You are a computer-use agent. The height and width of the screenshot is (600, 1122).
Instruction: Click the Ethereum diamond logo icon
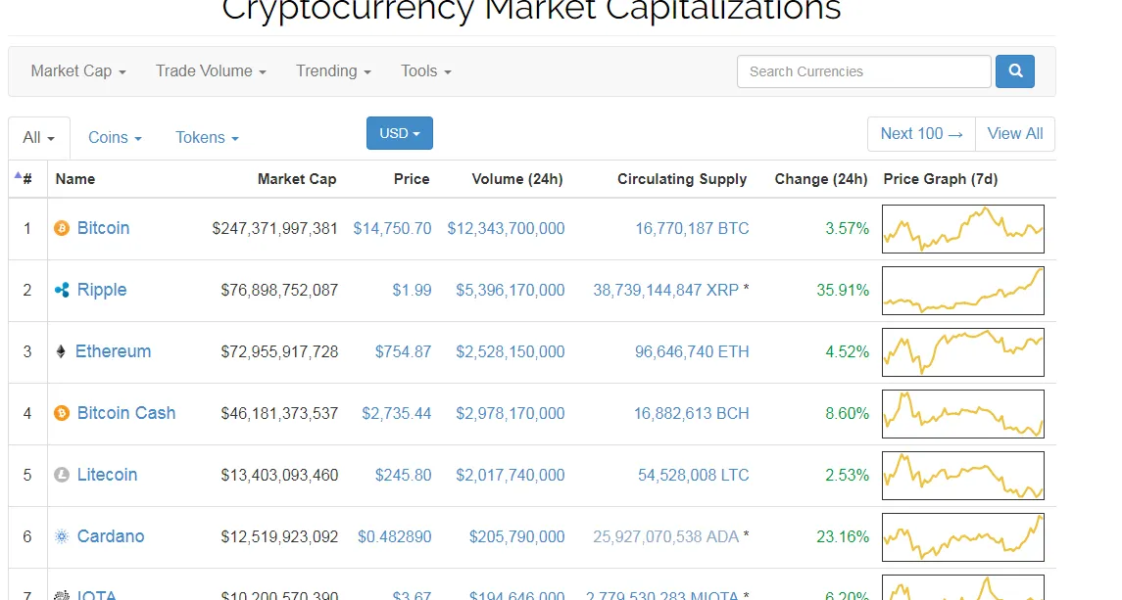coord(61,351)
